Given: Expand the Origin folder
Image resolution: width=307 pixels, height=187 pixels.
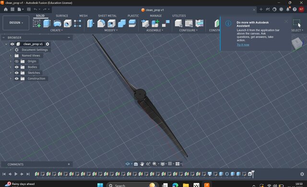Looking at the screenshot, I should point(11,61).
